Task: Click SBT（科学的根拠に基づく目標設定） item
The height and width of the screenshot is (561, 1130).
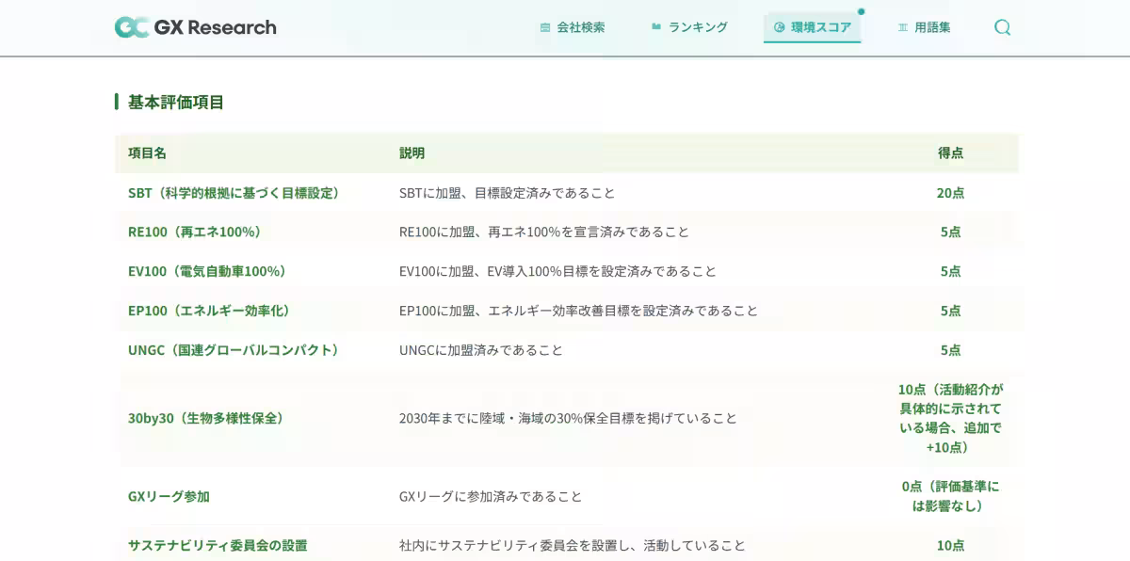Action: pyautogui.click(x=234, y=193)
